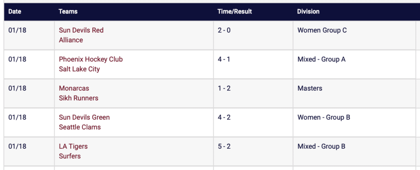420x170 pixels.
Task: Select the Masters division cell
Action: [x=310, y=88]
